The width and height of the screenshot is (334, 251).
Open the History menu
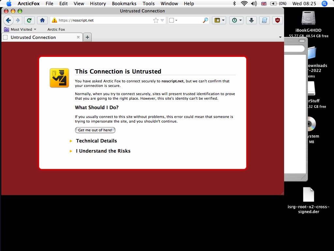98,3
